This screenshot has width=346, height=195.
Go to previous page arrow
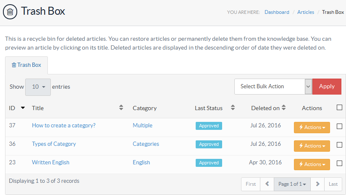(267, 184)
